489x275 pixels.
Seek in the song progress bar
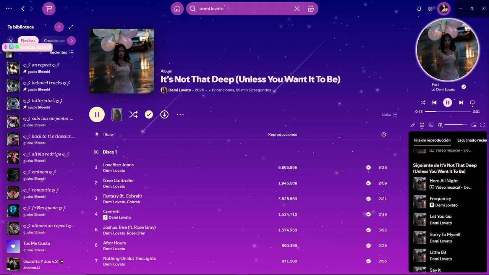tap(448, 112)
